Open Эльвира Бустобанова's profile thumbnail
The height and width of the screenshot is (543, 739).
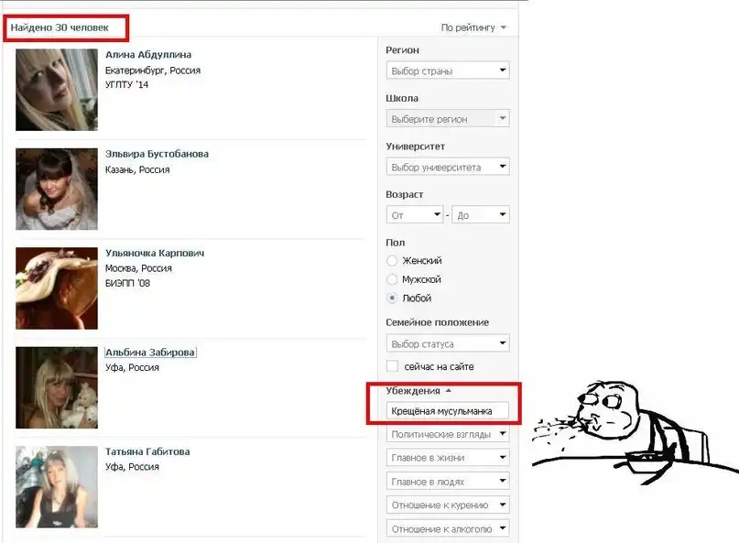coord(57,189)
